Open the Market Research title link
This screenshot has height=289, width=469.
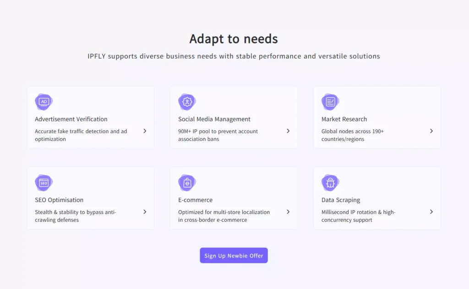(344, 119)
